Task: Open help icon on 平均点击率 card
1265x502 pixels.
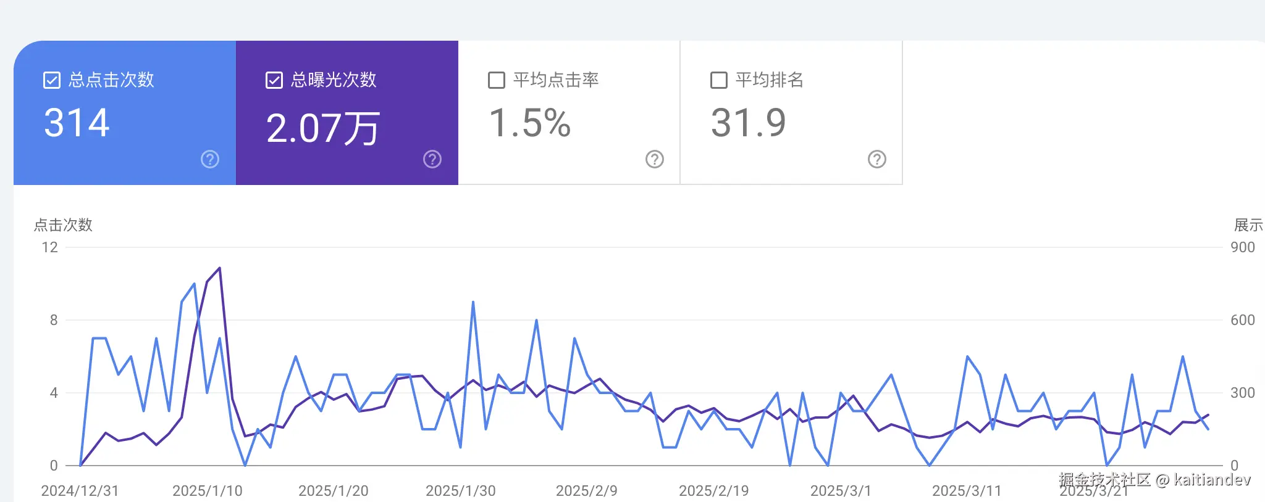Action: 655,159
